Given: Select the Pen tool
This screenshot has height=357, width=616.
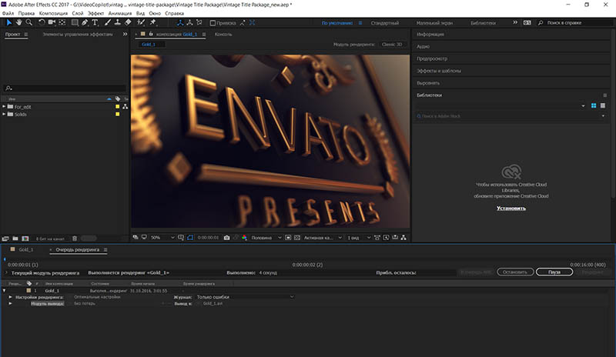Looking at the screenshot, I should (85, 23).
